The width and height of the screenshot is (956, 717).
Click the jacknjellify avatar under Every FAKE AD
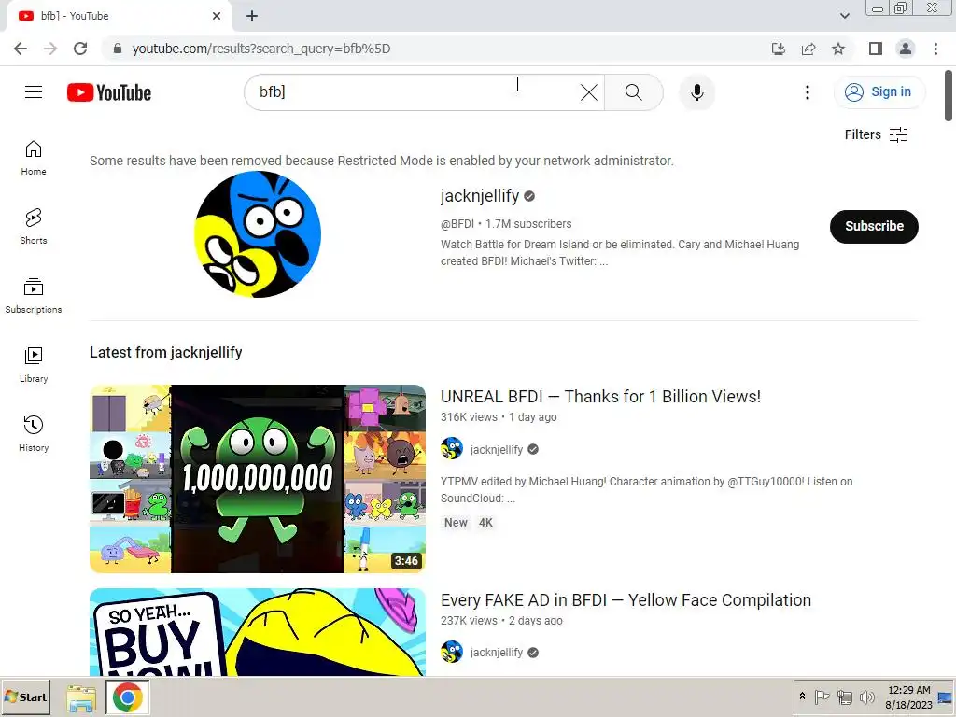click(x=452, y=652)
